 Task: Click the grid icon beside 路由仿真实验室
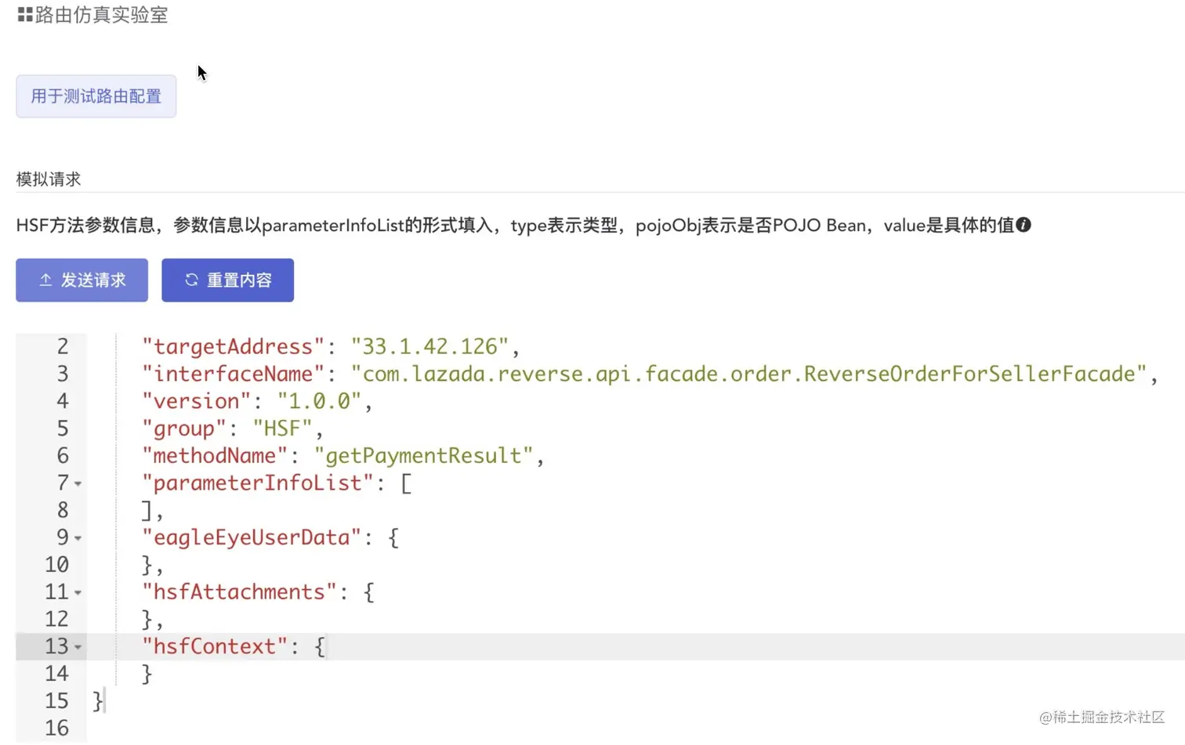click(x=25, y=15)
